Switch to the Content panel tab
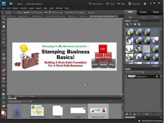Viewport: 164px width, 123px height. 135,21
